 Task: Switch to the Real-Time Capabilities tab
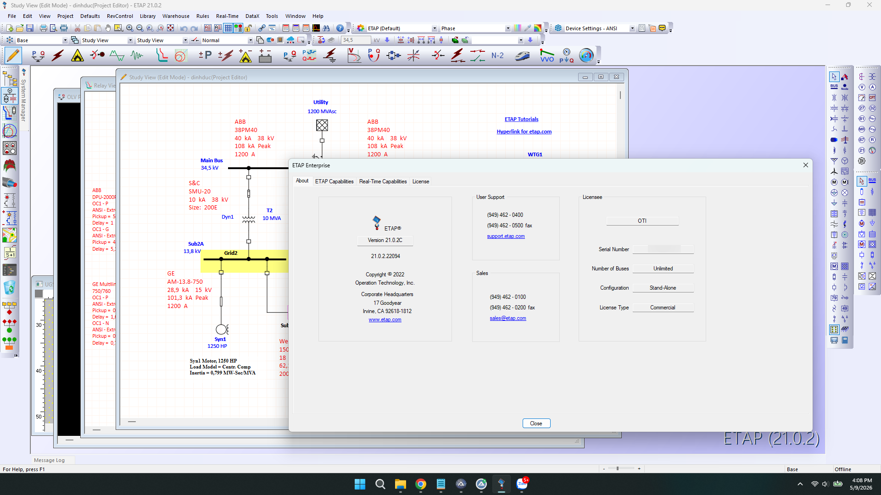click(x=383, y=181)
